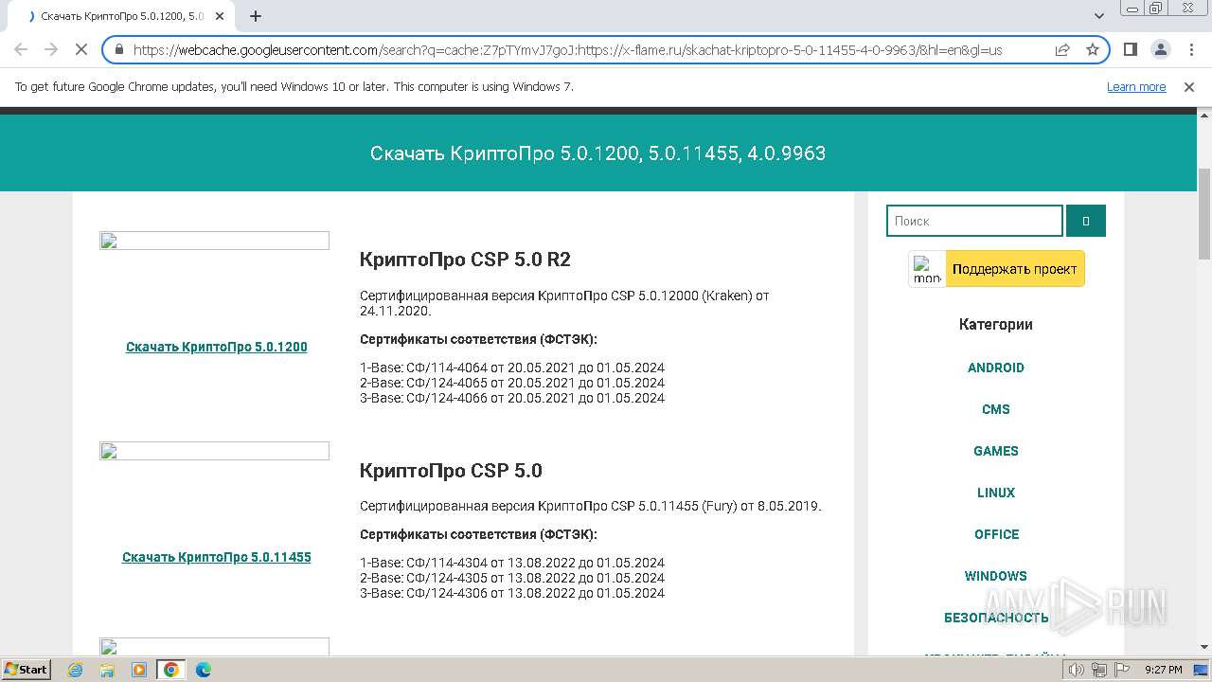Click page title Скачать КриптоПро 5.0.1200 banner

pyautogui.click(x=597, y=153)
